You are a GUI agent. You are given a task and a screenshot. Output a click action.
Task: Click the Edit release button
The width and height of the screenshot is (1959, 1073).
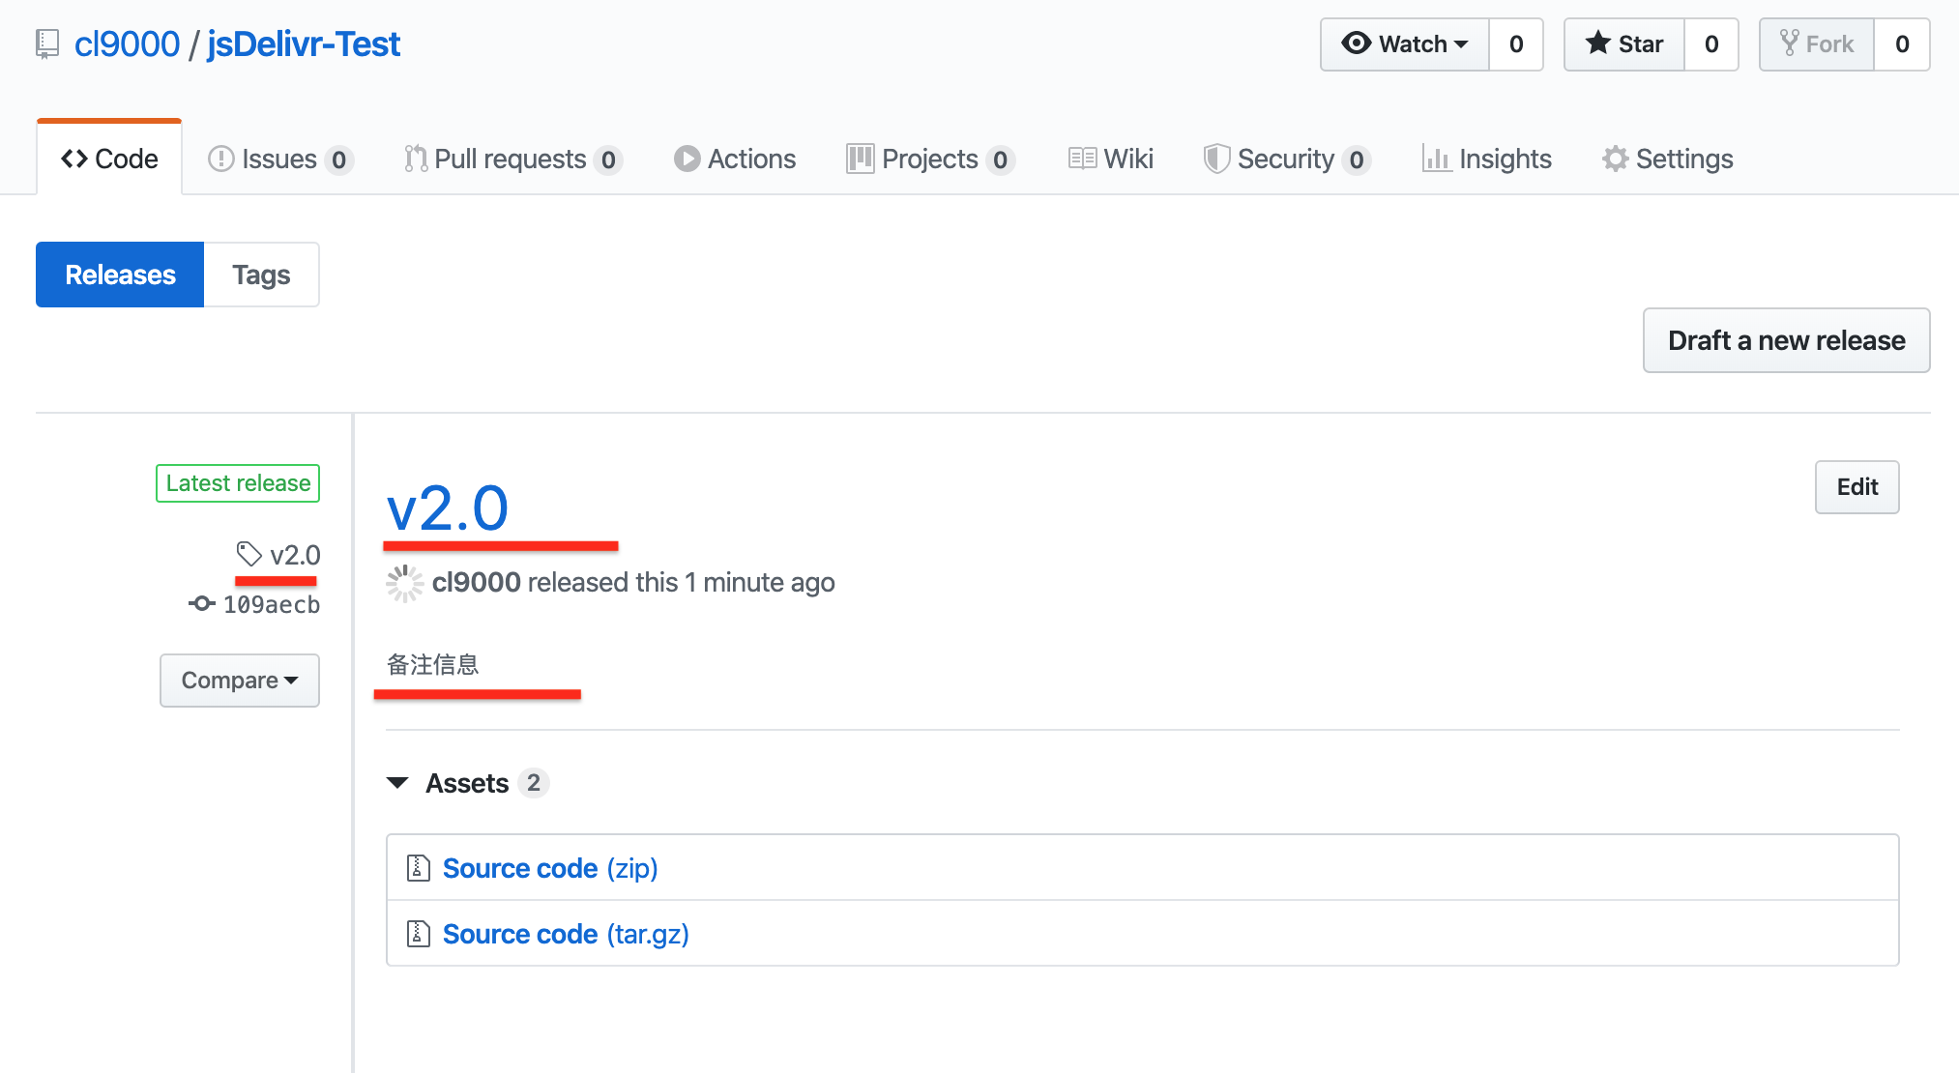coord(1857,487)
